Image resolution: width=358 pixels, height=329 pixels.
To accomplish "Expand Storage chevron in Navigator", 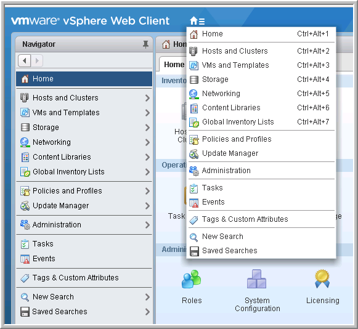I will (147, 128).
